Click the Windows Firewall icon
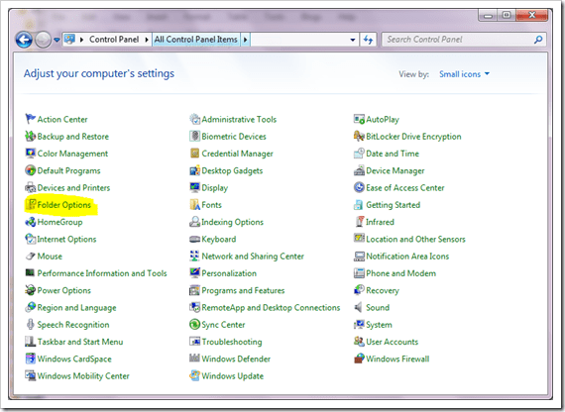This screenshot has height=412, width=565. (359, 359)
